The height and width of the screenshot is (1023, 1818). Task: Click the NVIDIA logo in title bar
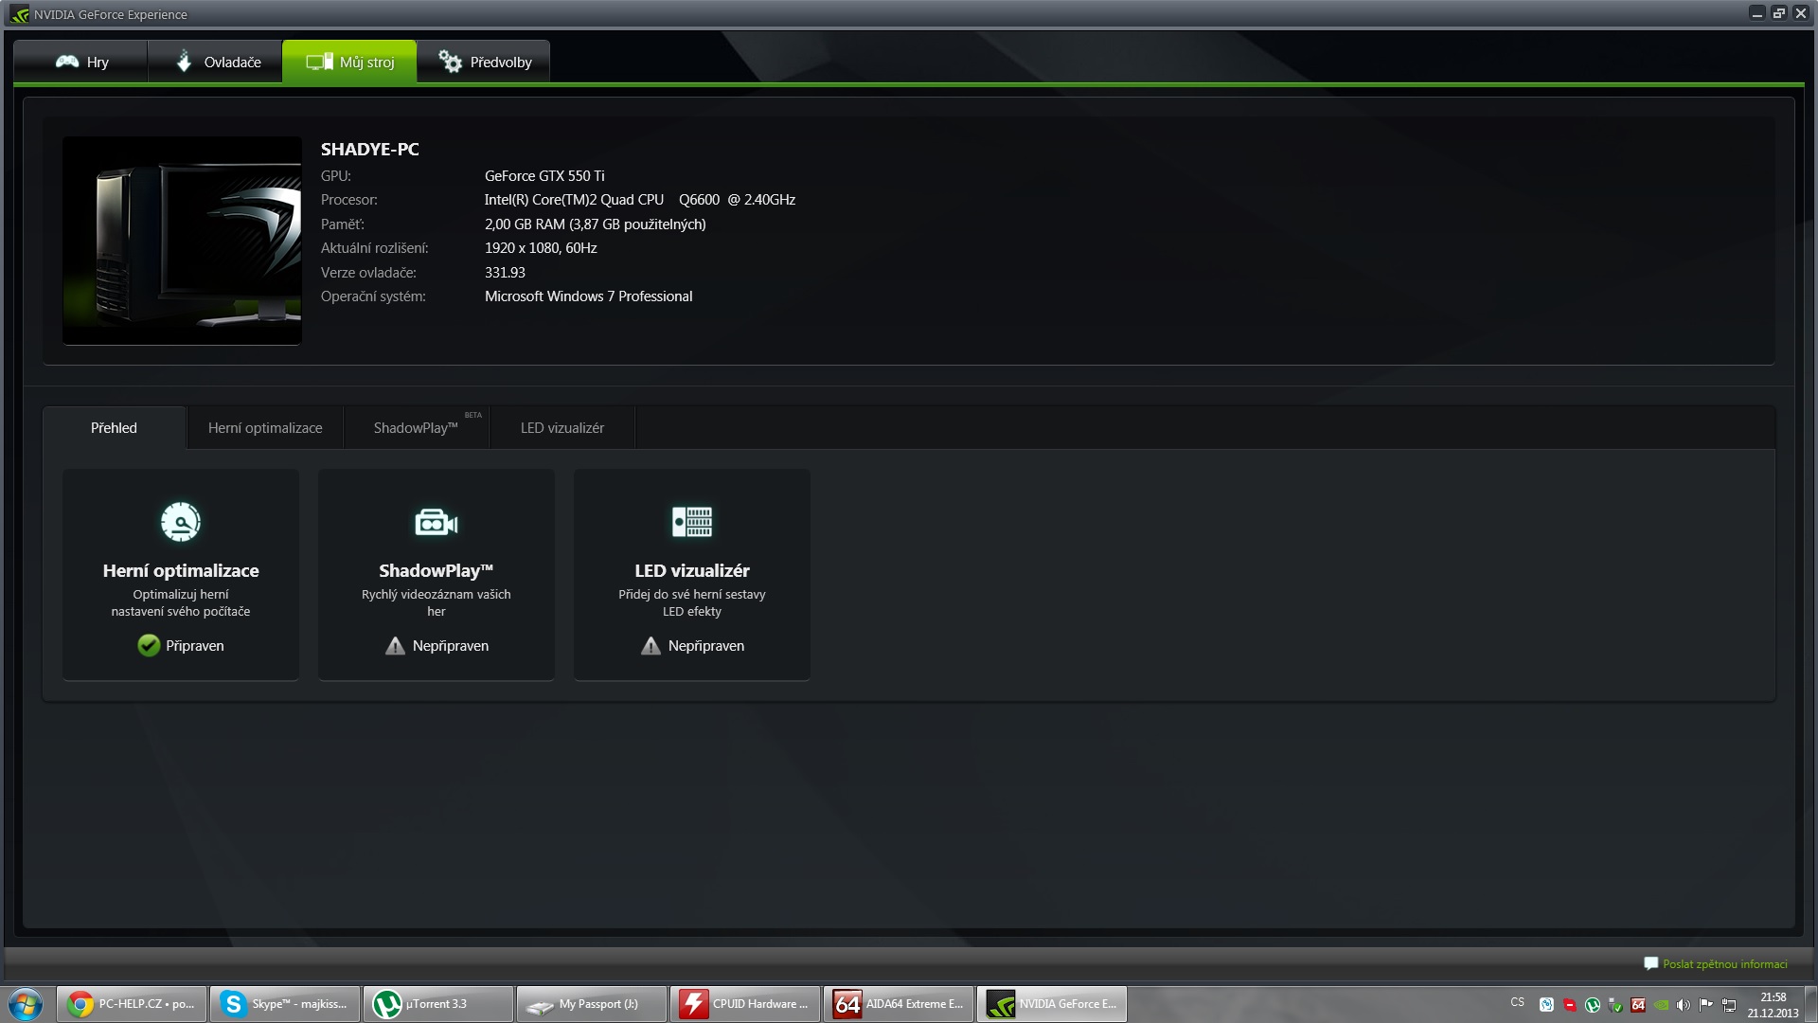[19, 14]
